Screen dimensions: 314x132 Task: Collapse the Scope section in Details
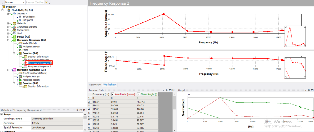2,114
